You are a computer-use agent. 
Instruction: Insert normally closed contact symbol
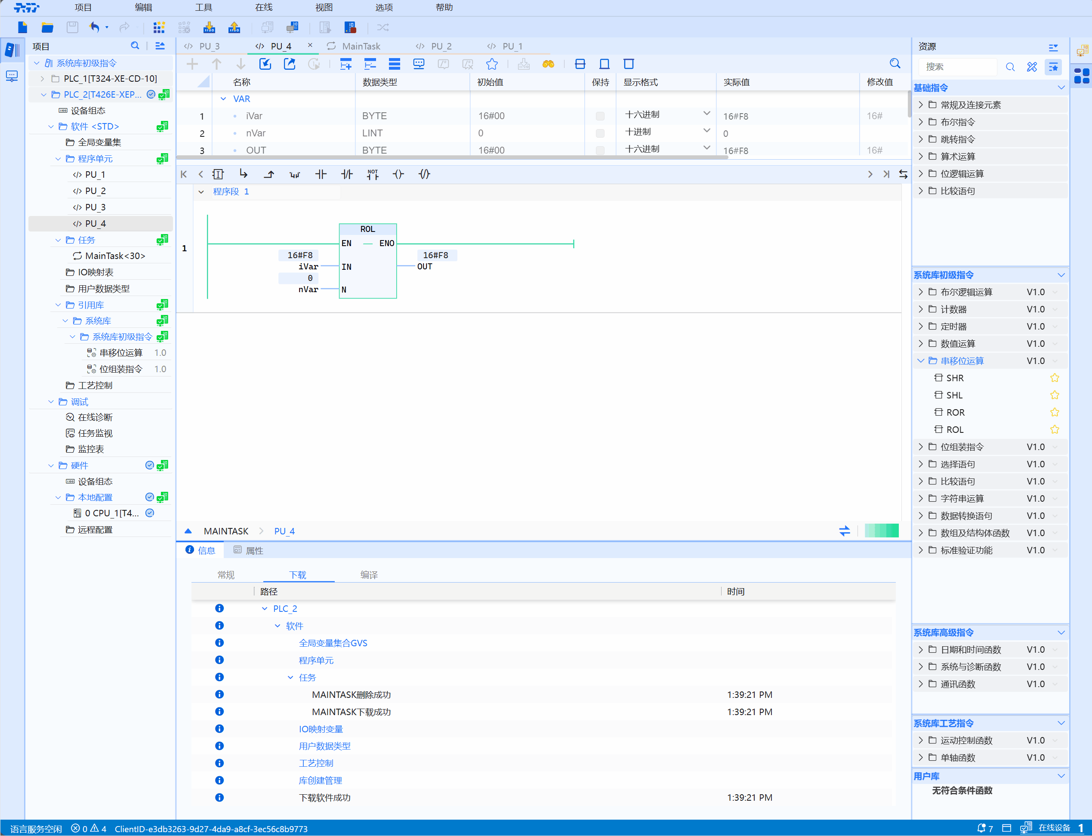pos(347,174)
